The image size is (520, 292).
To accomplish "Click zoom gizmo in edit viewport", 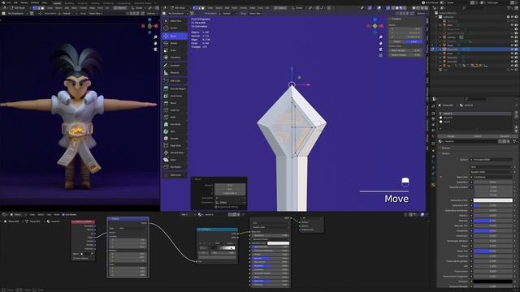I will [381, 37].
